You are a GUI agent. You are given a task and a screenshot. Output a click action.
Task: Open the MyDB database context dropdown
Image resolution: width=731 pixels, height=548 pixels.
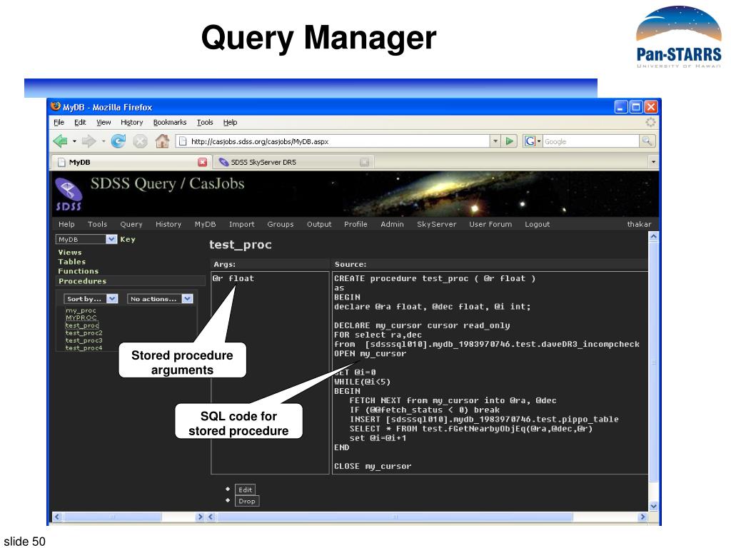coord(86,239)
